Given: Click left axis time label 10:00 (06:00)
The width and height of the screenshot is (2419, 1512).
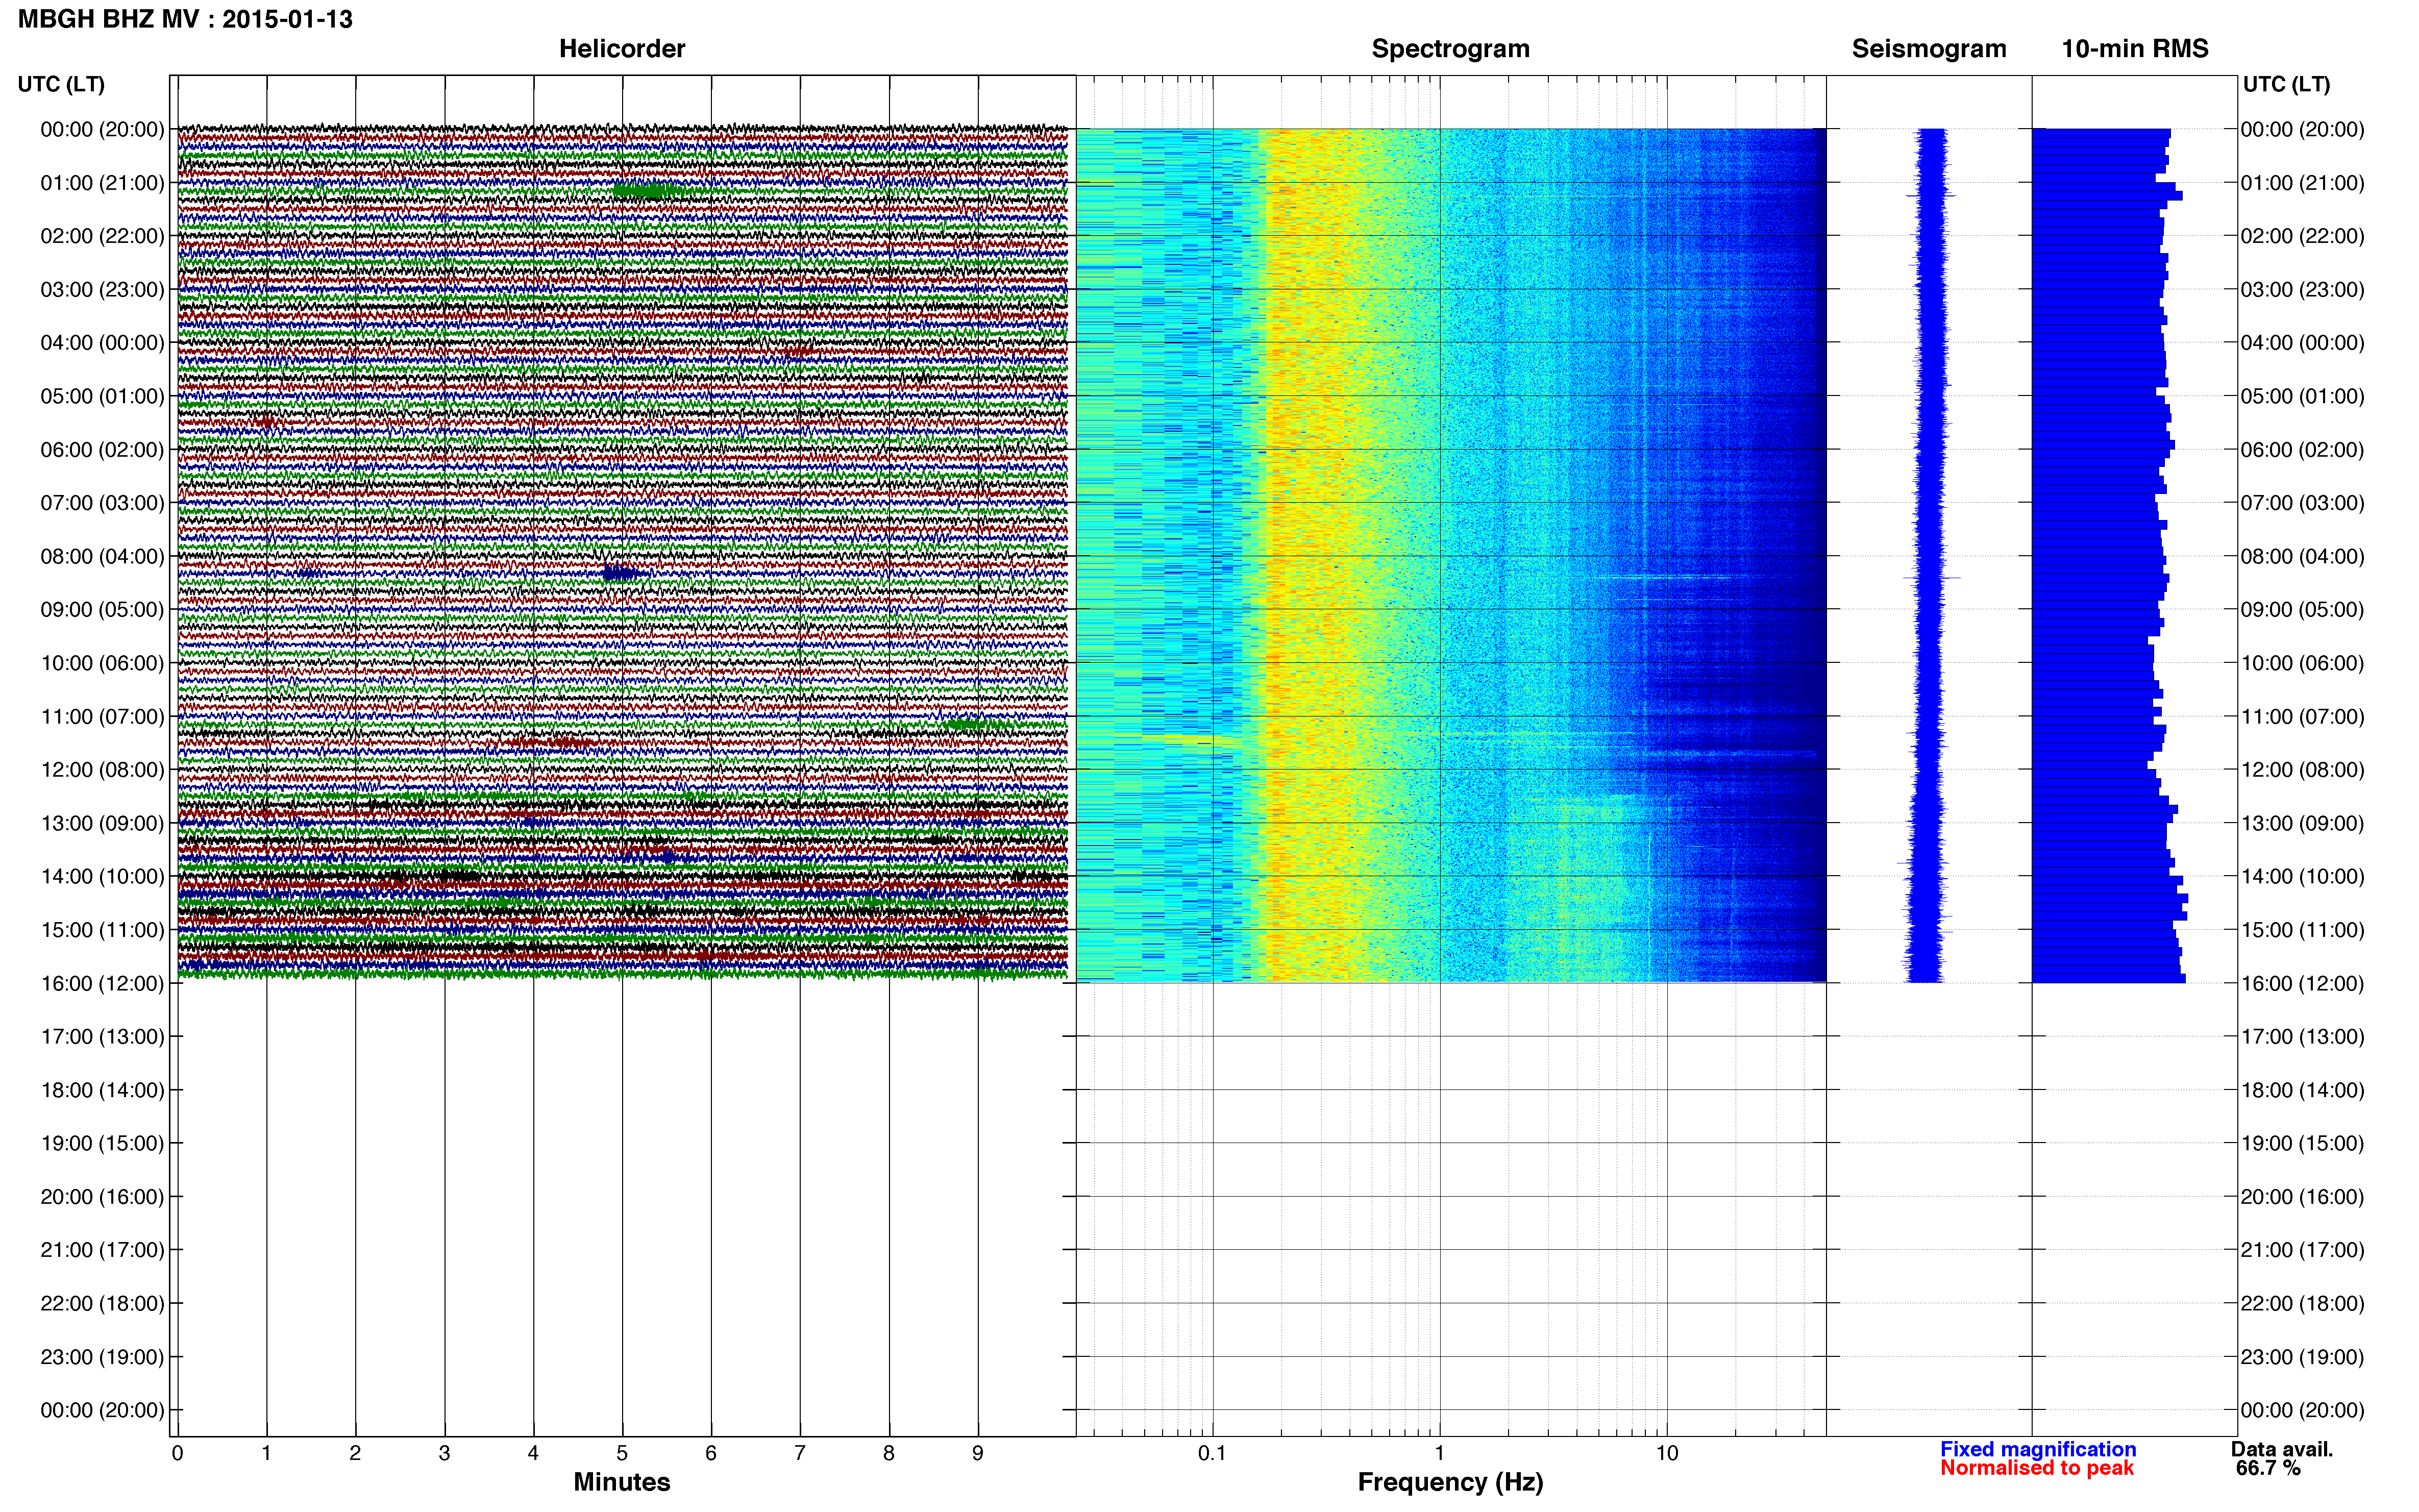Looking at the screenshot, I should [x=102, y=663].
